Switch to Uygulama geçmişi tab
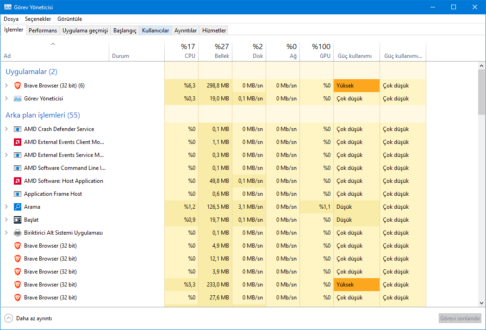This screenshot has height=330, width=486. (85, 31)
